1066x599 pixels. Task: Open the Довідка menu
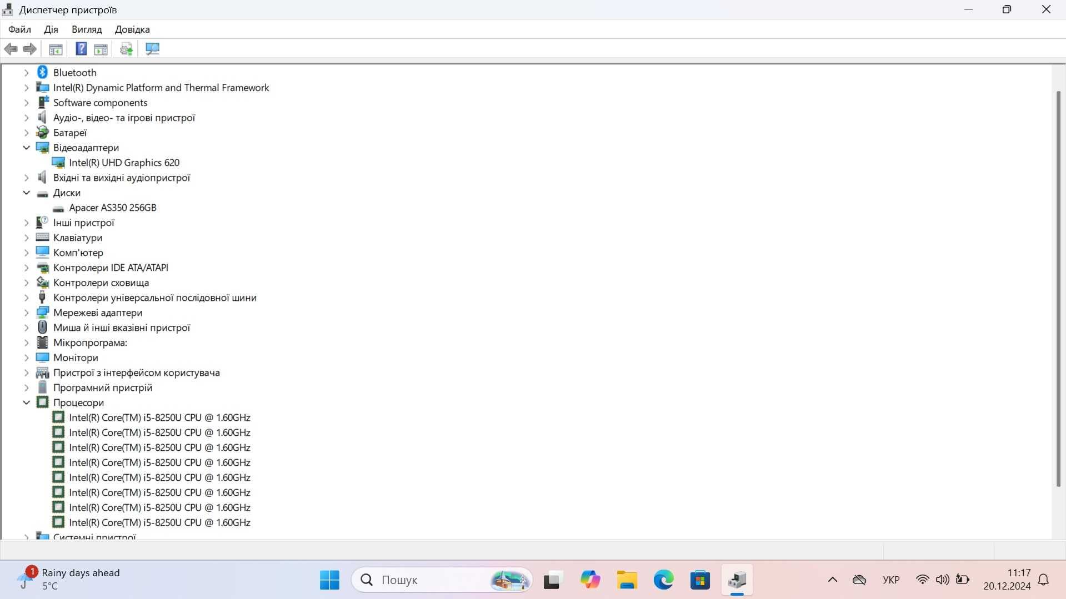click(x=132, y=29)
